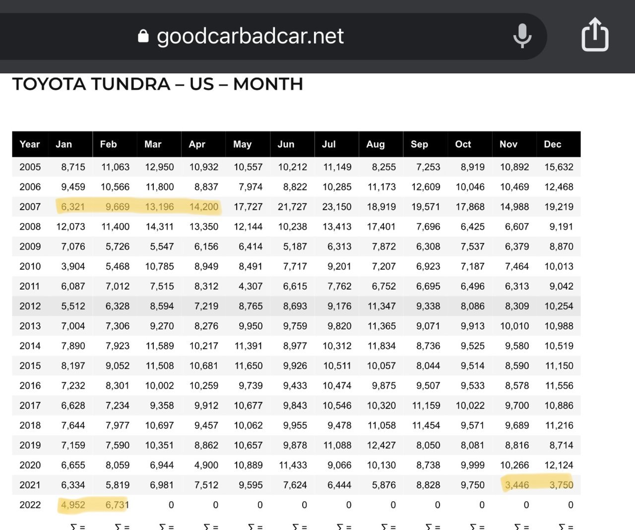Select the 2008 year row label
Viewport: 635px width, 530px height.
30,227
